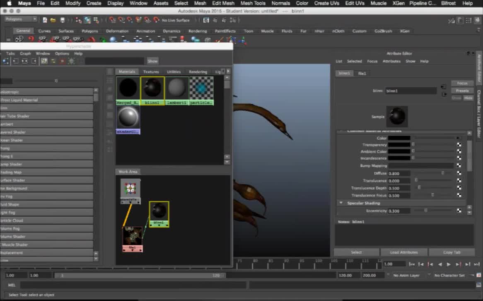This screenshot has height=301, width=483.
Task: Click the Hypershade tab-scroll right arrow
Action: click(228, 71)
